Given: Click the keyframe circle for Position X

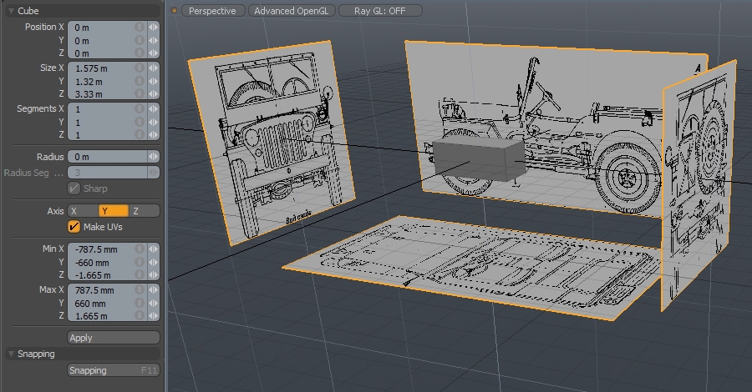Looking at the screenshot, I should pos(139,28).
